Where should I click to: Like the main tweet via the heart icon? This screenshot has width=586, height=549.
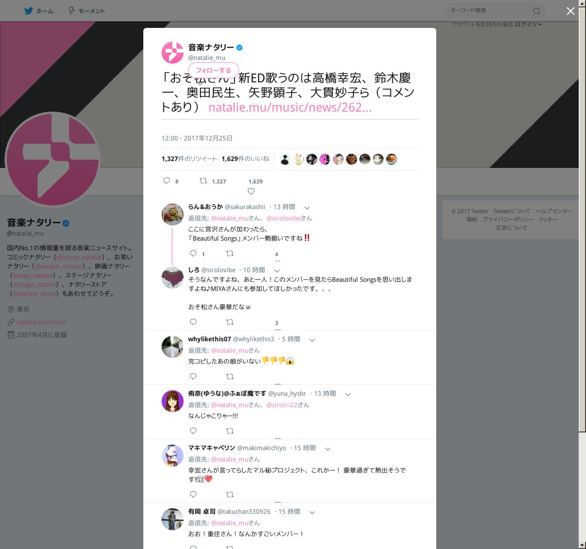click(x=251, y=191)
